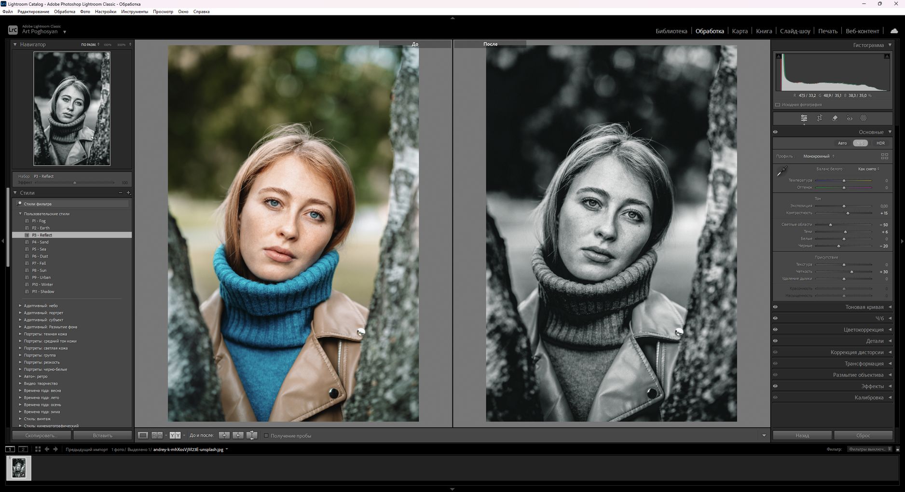The image size is (905, 492).
Task: Pick the white balance eyedropper
Action: pos(782,171)
